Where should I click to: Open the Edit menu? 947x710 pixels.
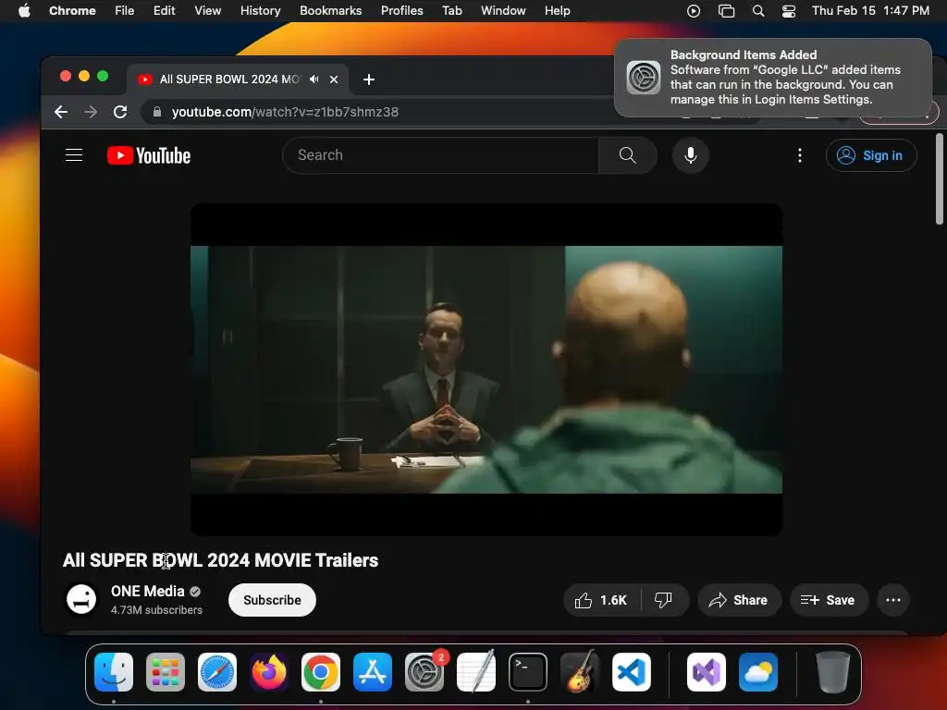[164, 11]
